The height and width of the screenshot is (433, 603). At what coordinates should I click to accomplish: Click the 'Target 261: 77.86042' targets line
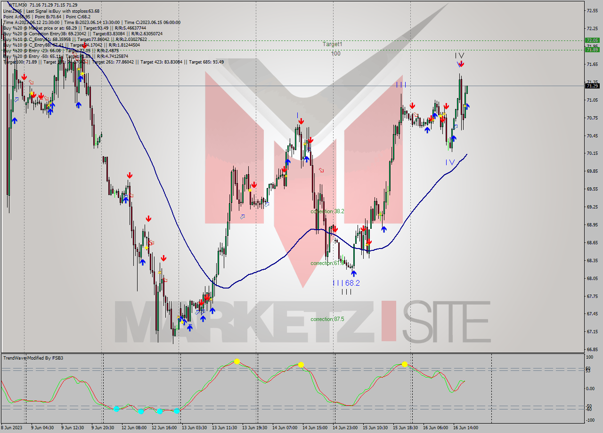pyautogui.click(x=114, y=62)
